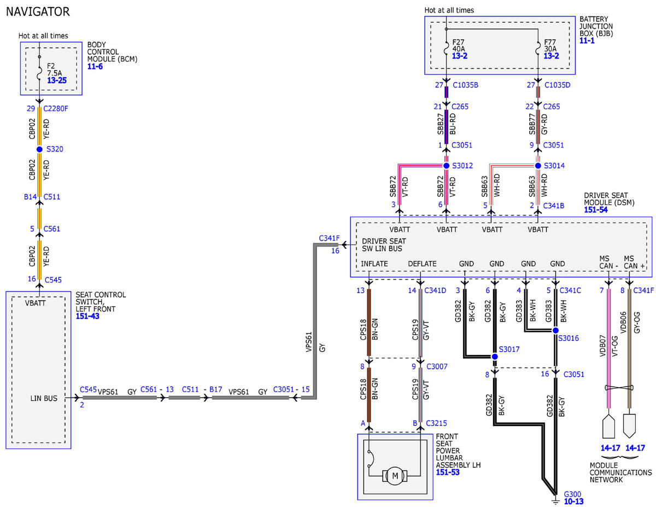Click off-page arrow under VDB07 wire
The height and width of the screenshot is (507, 656).
(x=608, y=427)
